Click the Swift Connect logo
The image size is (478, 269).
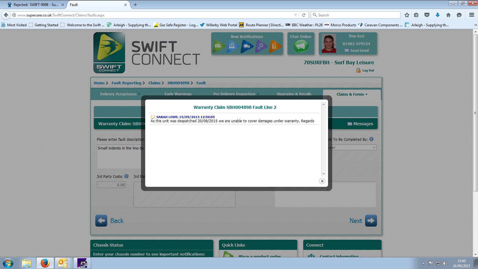pos(109,53)
